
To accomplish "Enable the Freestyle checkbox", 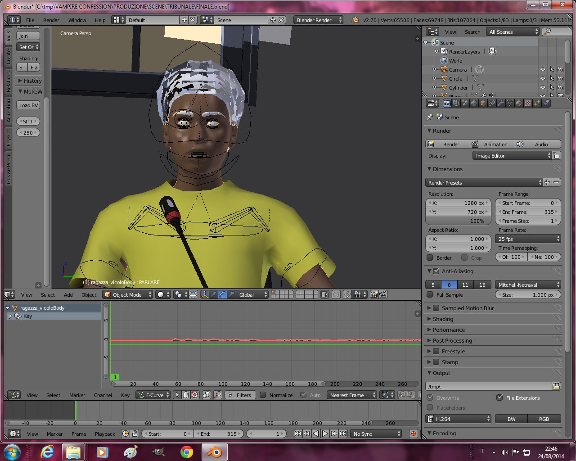I will point(436,351).
